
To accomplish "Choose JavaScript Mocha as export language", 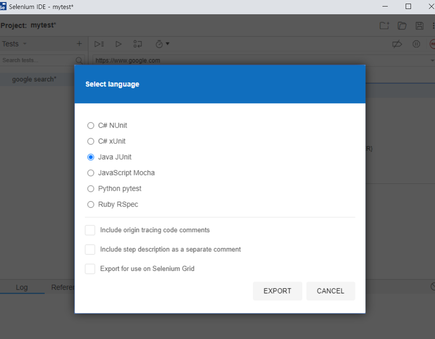I will coord(90,173).
